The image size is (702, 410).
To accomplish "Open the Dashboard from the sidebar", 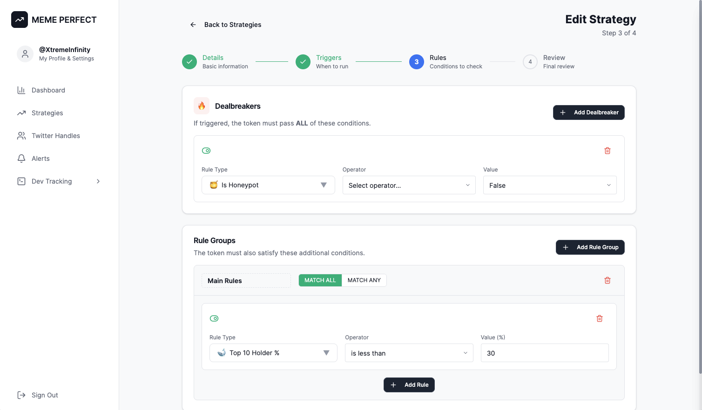I will (21, 90).
